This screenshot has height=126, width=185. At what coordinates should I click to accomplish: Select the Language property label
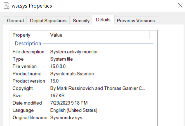(23, 110)
